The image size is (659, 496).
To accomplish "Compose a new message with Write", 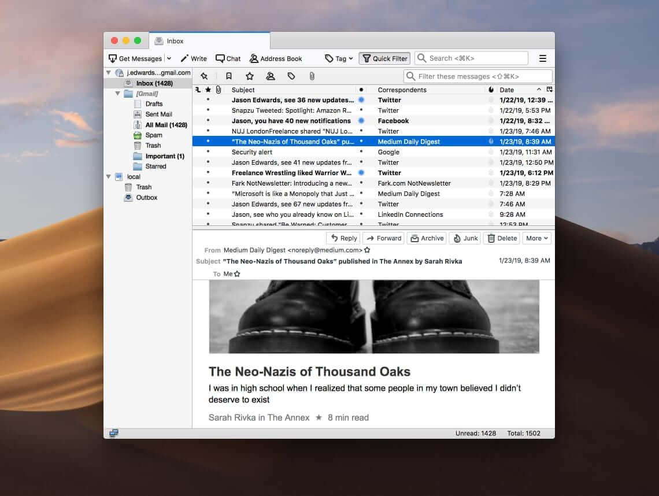I will tap(194, 58).
